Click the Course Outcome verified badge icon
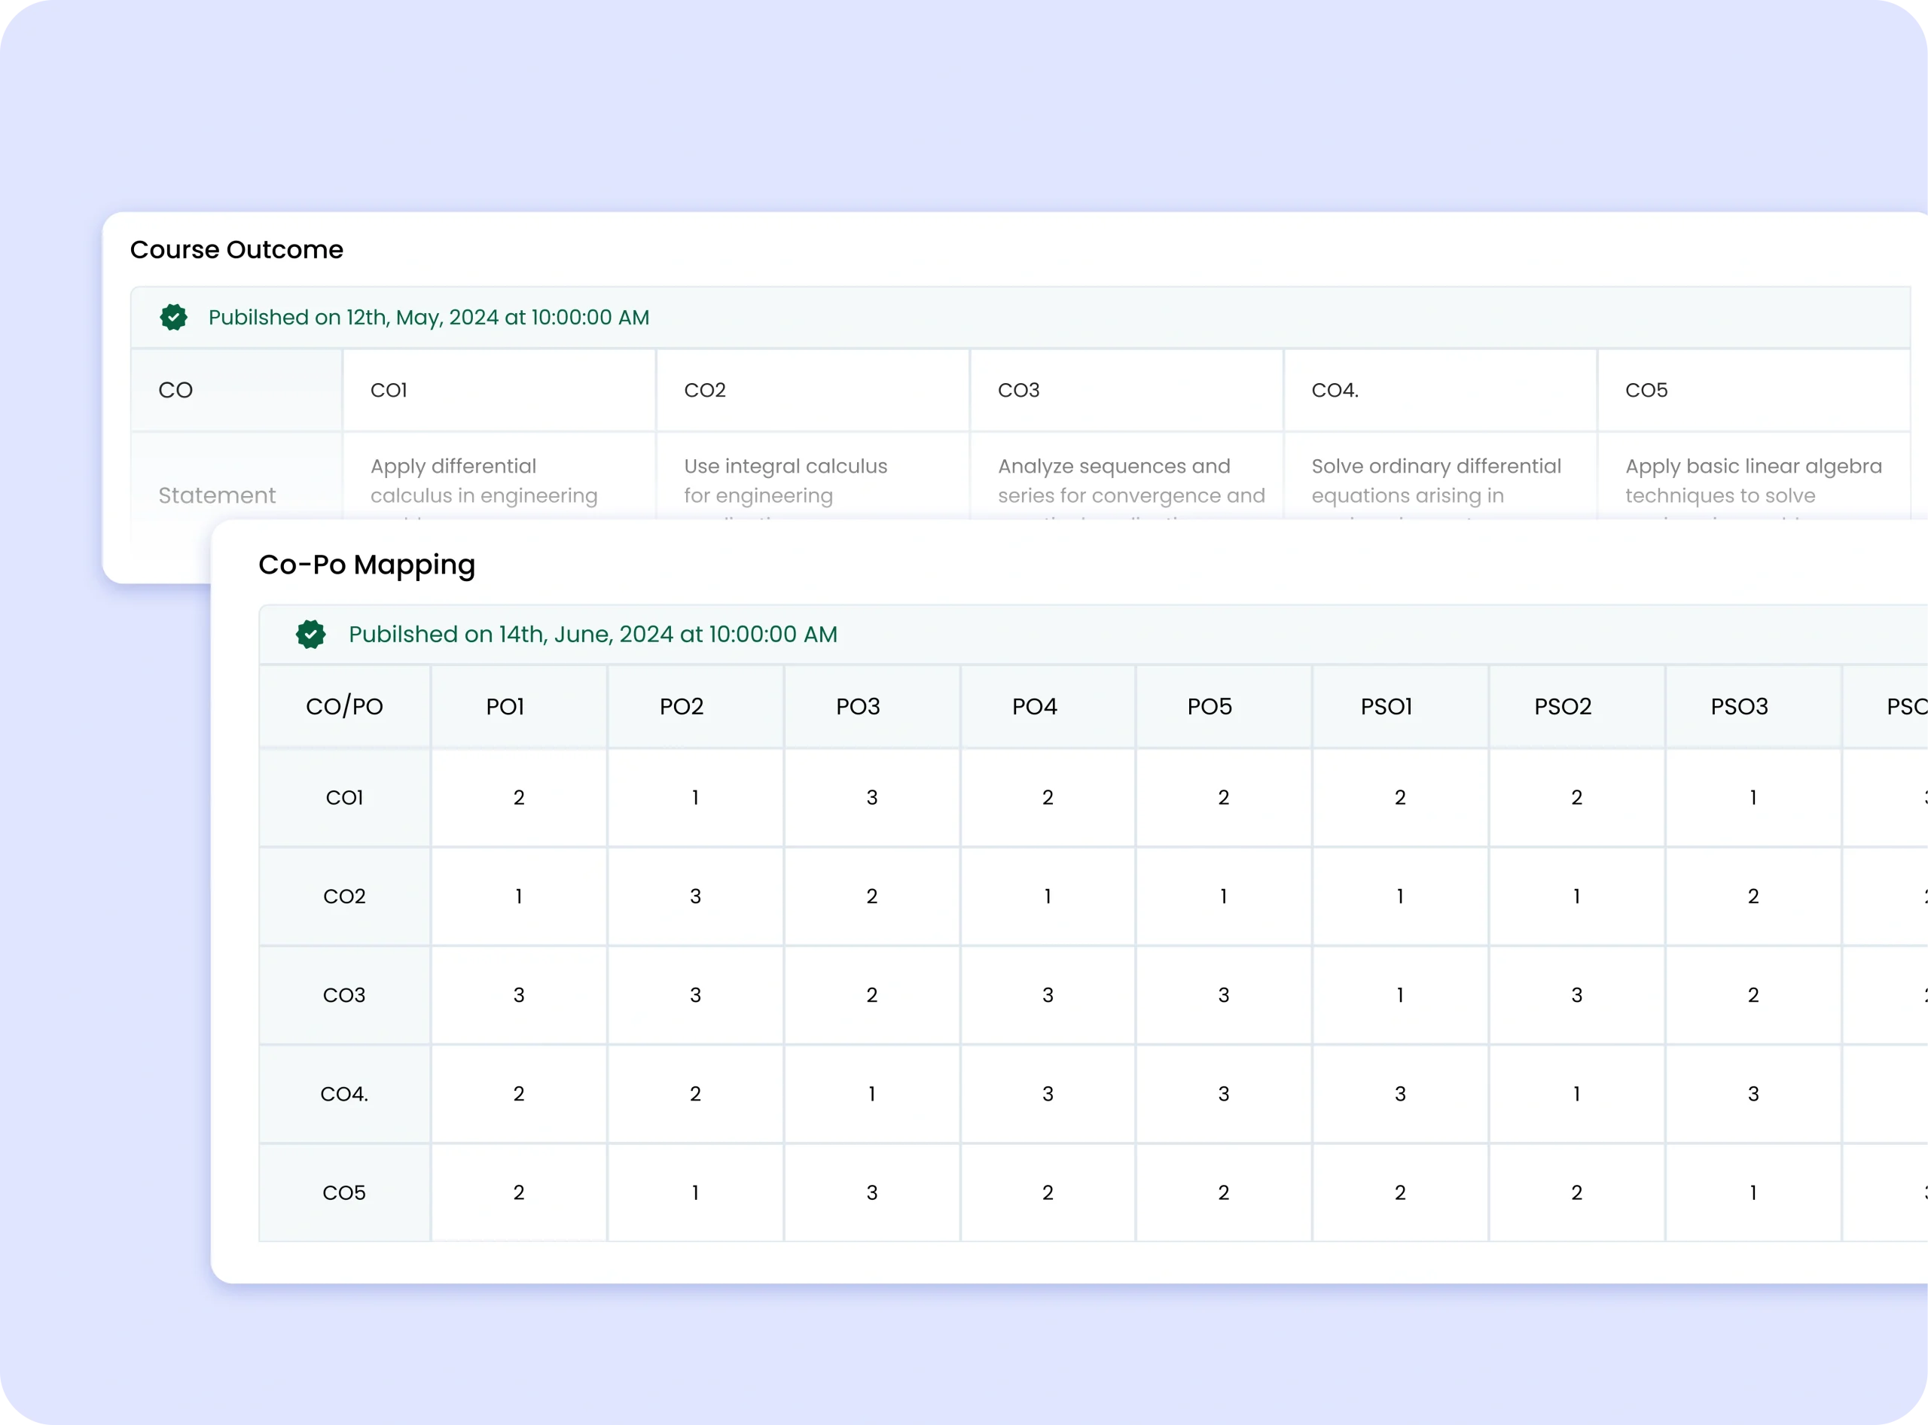Viewport: 1928px width, 1425px height. [x=173, y=318]
